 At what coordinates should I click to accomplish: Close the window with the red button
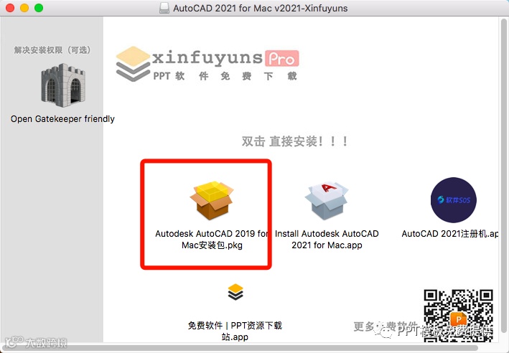pos(10,8)
